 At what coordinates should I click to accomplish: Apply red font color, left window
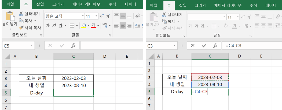[93, 25]
